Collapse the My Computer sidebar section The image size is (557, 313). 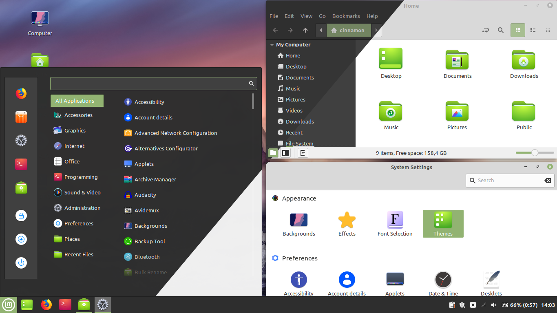272,45
